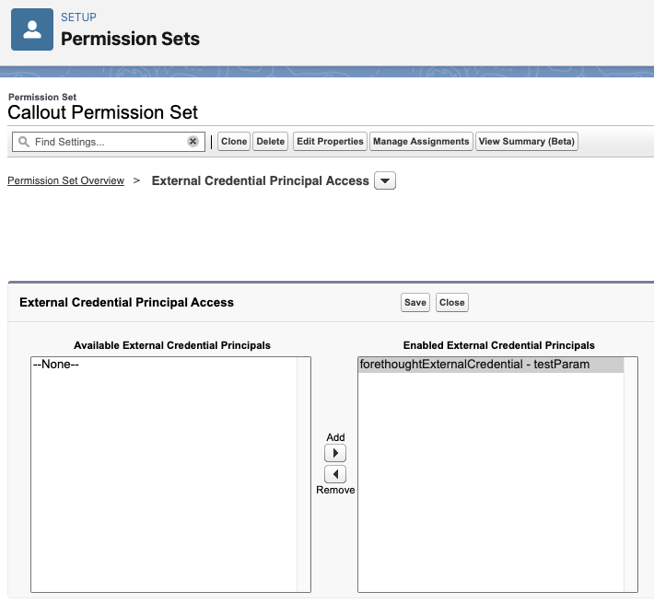Open Manage Assignments

click(421, 142)
